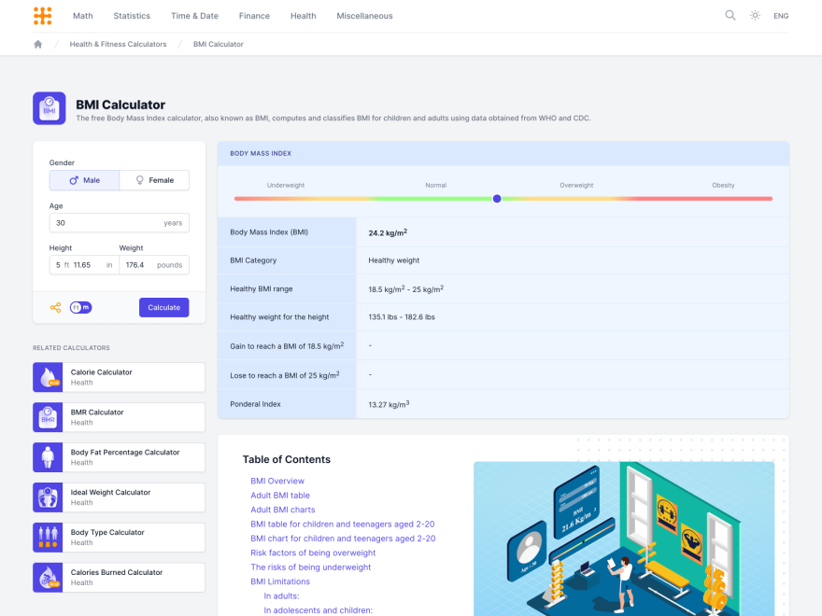Viewport: 822px width, 616px height.
Task: Open Calorie Calculator related card
Action: pos(119,377)
